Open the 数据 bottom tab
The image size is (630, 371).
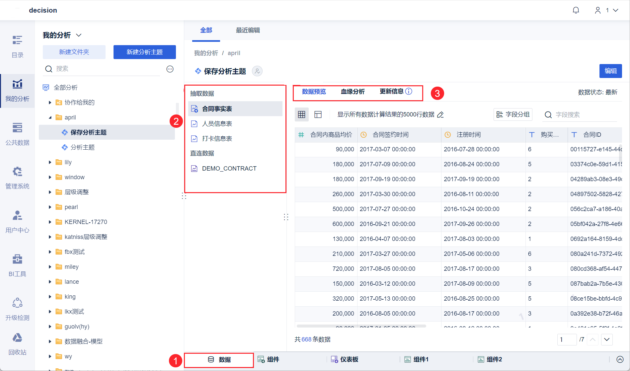(219, 360)
